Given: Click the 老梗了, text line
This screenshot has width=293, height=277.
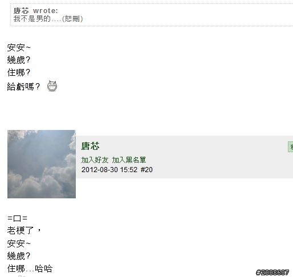Looking at the screenshot, I should tap(24, 230).
